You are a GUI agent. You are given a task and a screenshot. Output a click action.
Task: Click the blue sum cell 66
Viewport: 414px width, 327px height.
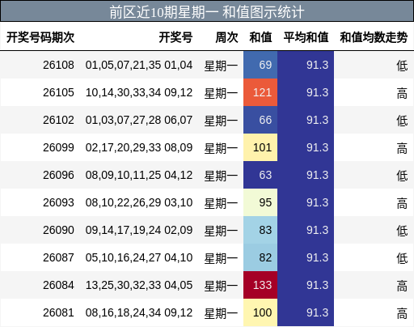[x=260, y=120]
